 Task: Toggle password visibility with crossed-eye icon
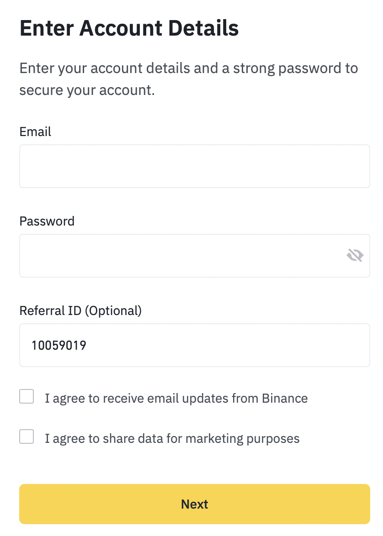coord(355,255)
